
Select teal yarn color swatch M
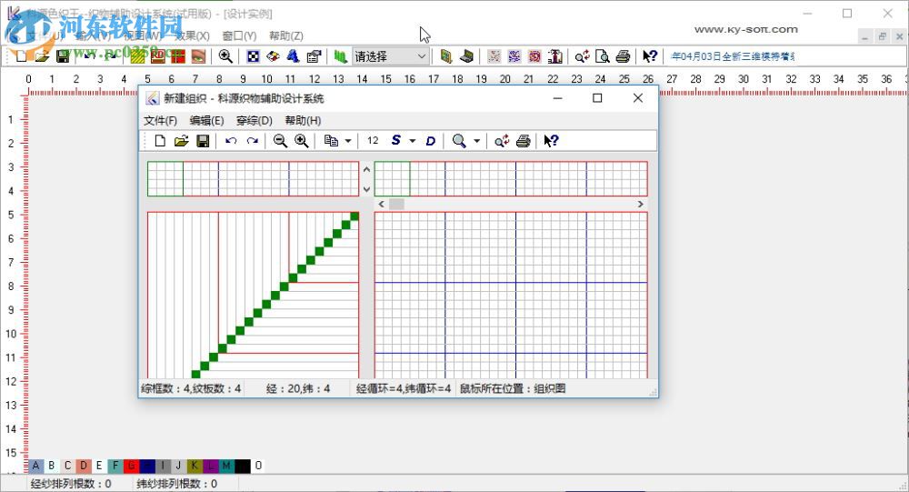[x=226, y=466]
